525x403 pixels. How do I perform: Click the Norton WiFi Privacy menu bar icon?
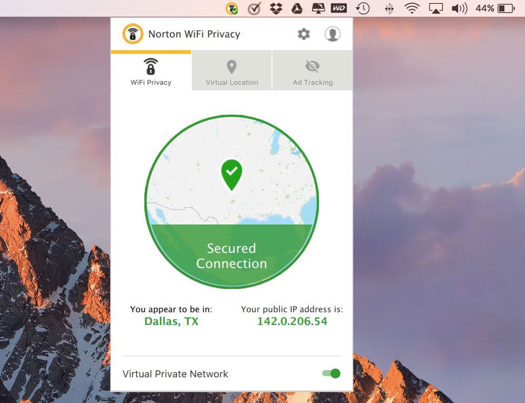click(x=232, y=8)
